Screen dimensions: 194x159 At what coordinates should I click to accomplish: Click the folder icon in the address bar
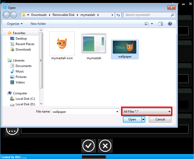tap(23, 15)
